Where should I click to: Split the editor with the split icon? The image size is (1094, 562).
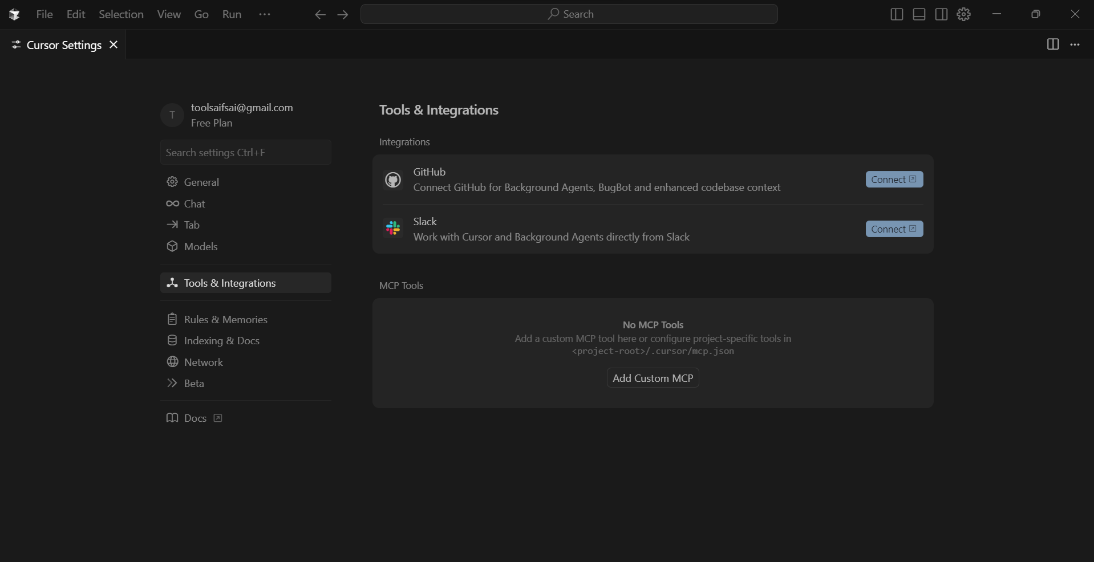[x=1053, y=44]
